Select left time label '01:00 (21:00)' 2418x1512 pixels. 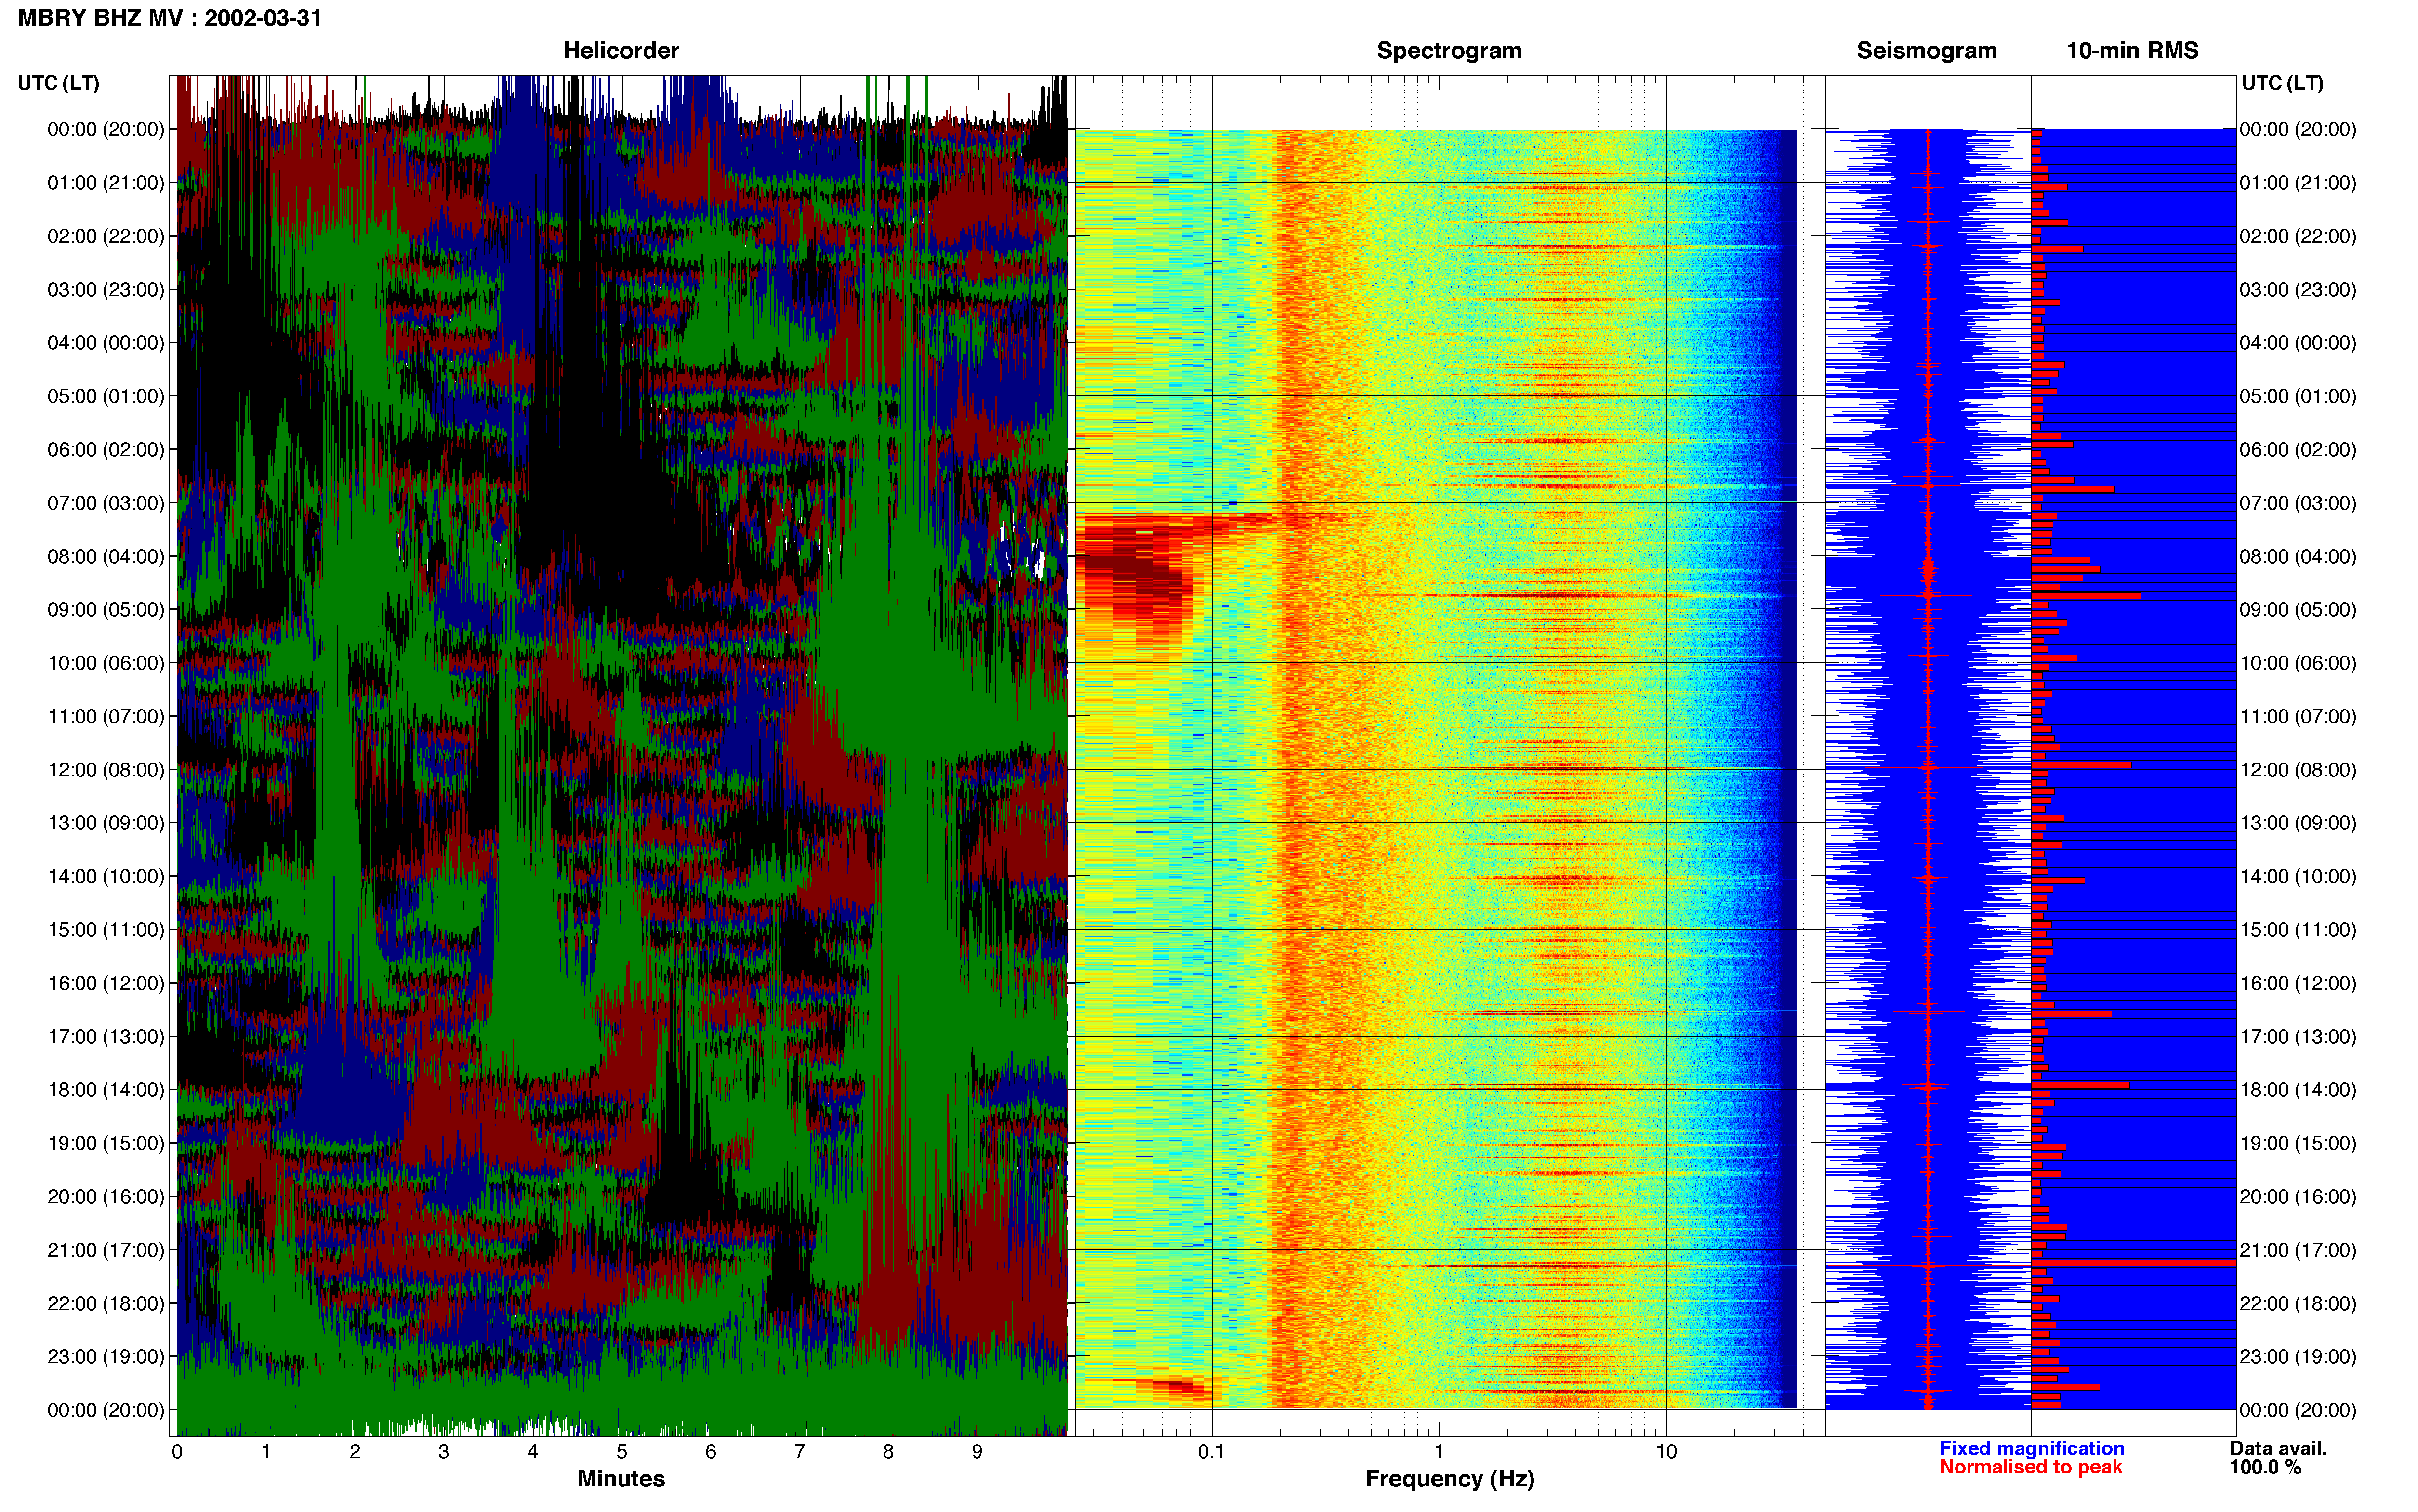tap(106, 183)
